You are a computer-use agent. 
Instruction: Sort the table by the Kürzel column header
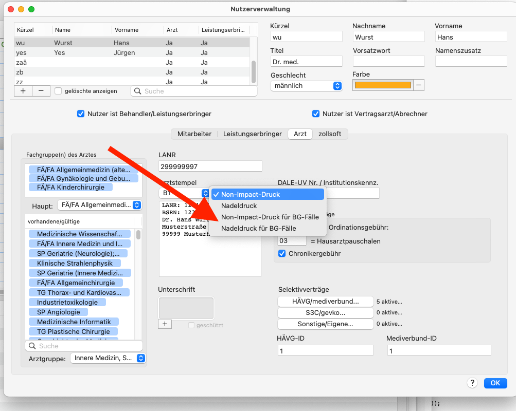(33, 30)
